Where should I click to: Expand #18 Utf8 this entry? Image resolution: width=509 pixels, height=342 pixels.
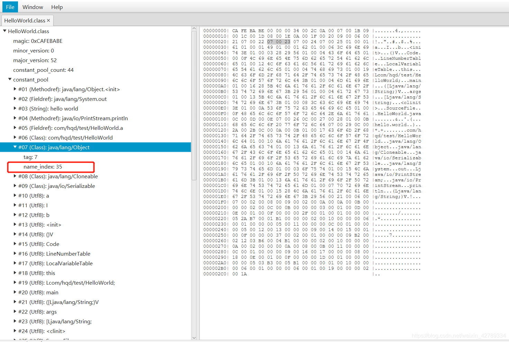click(15, 273)
